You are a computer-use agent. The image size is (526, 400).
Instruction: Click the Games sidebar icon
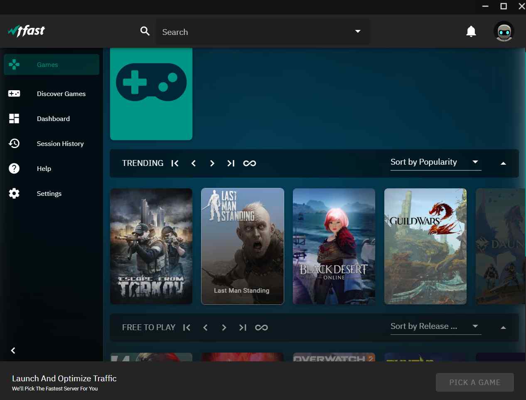14,64
